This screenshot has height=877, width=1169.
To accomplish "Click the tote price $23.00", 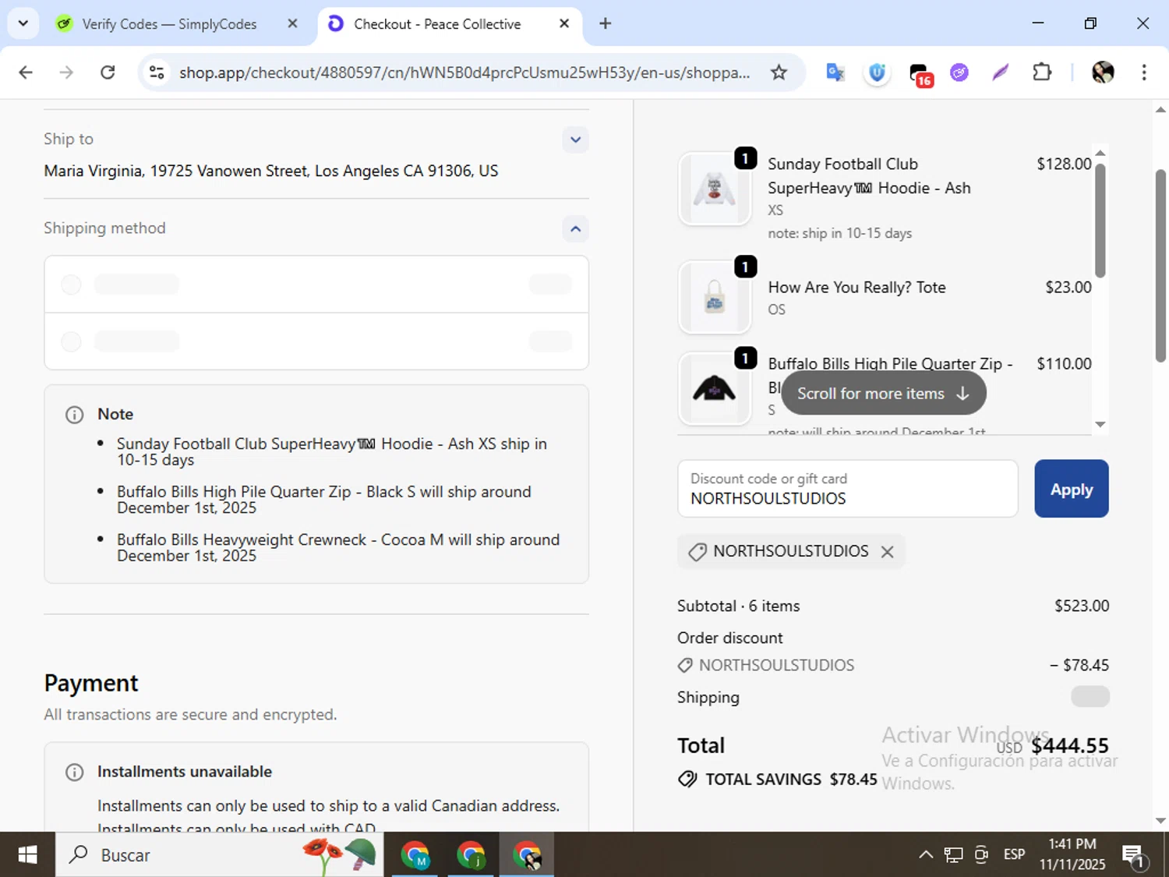I will coord(1068,288).
